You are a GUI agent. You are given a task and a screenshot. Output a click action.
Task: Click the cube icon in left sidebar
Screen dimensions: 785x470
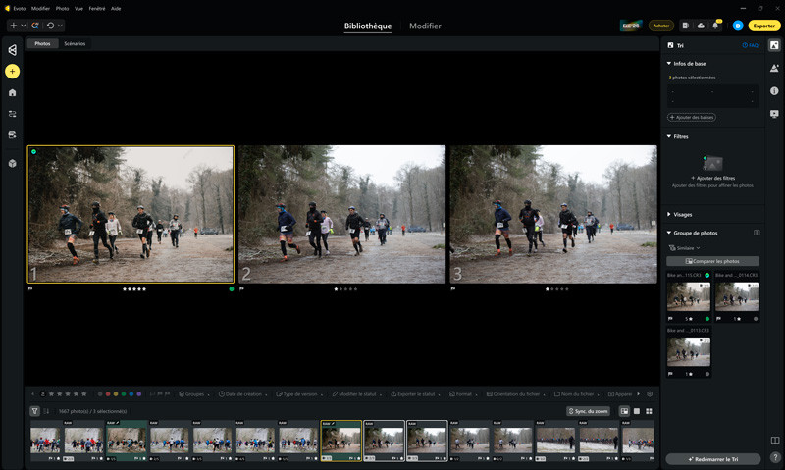pyautogui.click(x=12, y=164)
